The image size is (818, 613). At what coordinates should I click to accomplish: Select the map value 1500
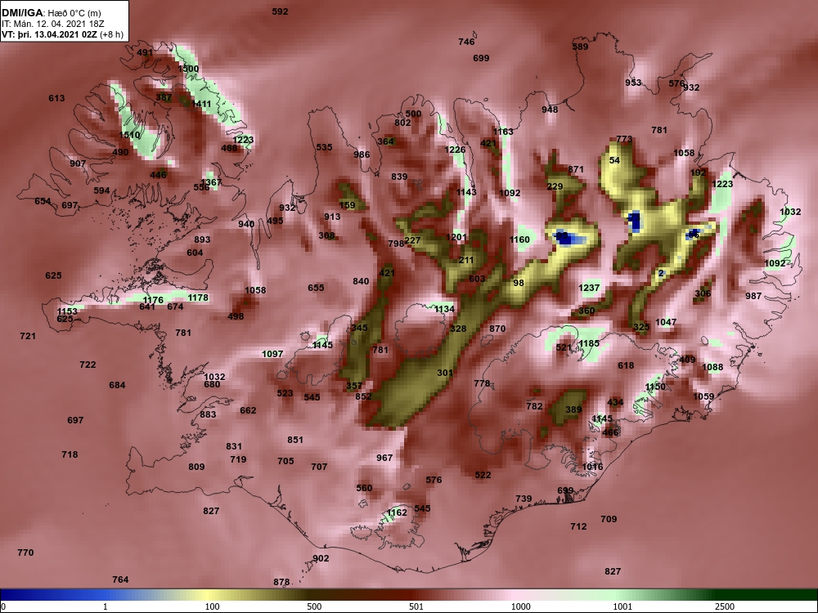click(x=188, y=69)
